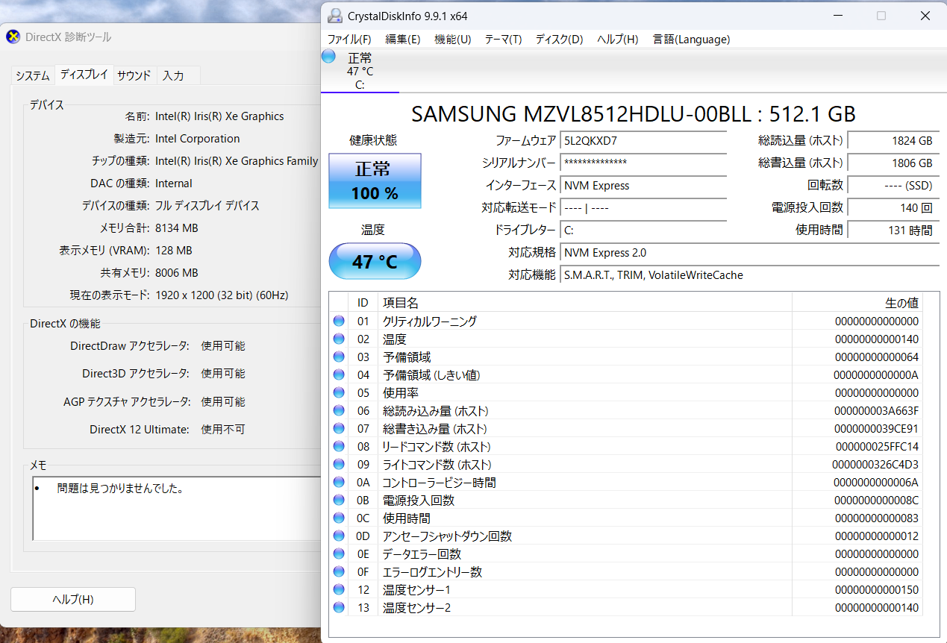Image resolution: width=947 pixels, height=643 pixels.
Task: Click status orb for 総書き込み量 (ホスト) row
Action: pos(339,428)
